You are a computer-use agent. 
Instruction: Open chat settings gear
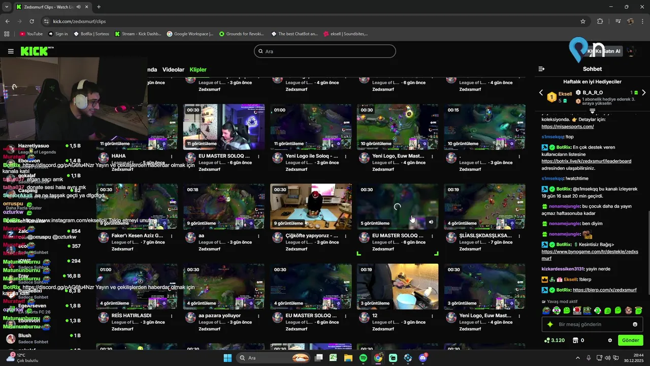(x=610, y=340)
